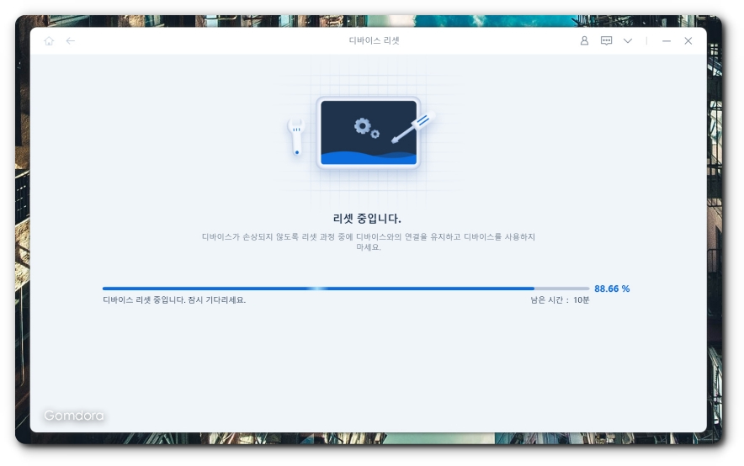Click the 디바이스 리셋 window title
The height and width of the screenshot is (466, 744).
click(x=374, y=40)
